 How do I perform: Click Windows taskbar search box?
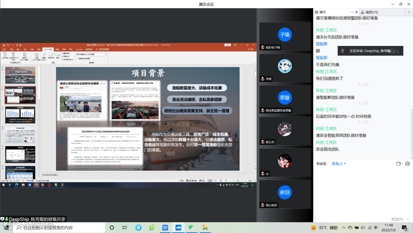(60, 228)
